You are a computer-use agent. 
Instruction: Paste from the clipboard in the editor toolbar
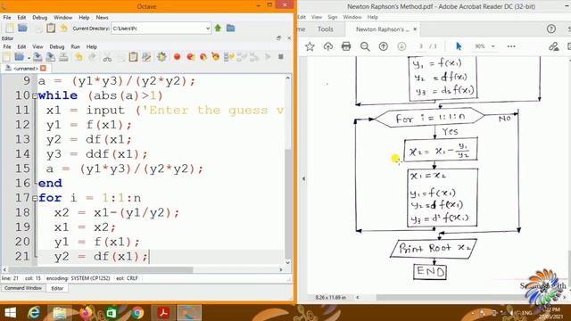coord(133,57)
